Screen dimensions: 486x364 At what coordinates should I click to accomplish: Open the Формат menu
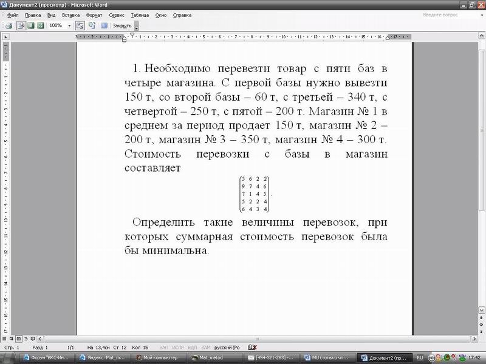click(94, 15)
